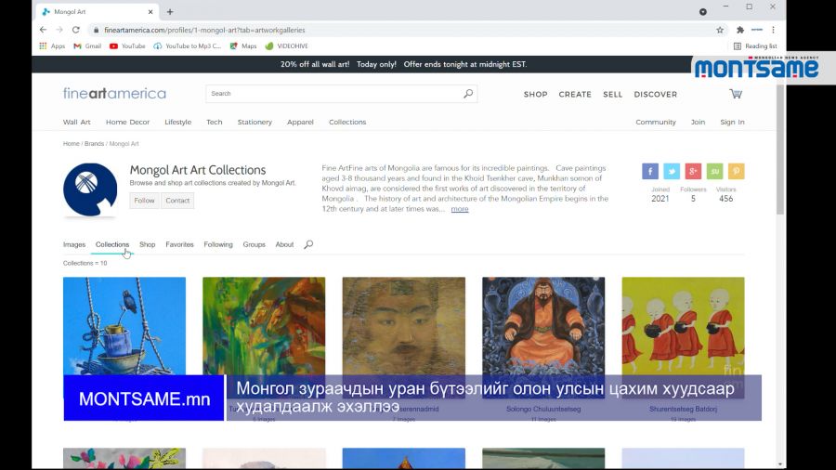Image resolution: width=836 pixels, height=470 pixels.
Task: Expand description with the more link
Action: pyautogui.click(x=460, y=209)
